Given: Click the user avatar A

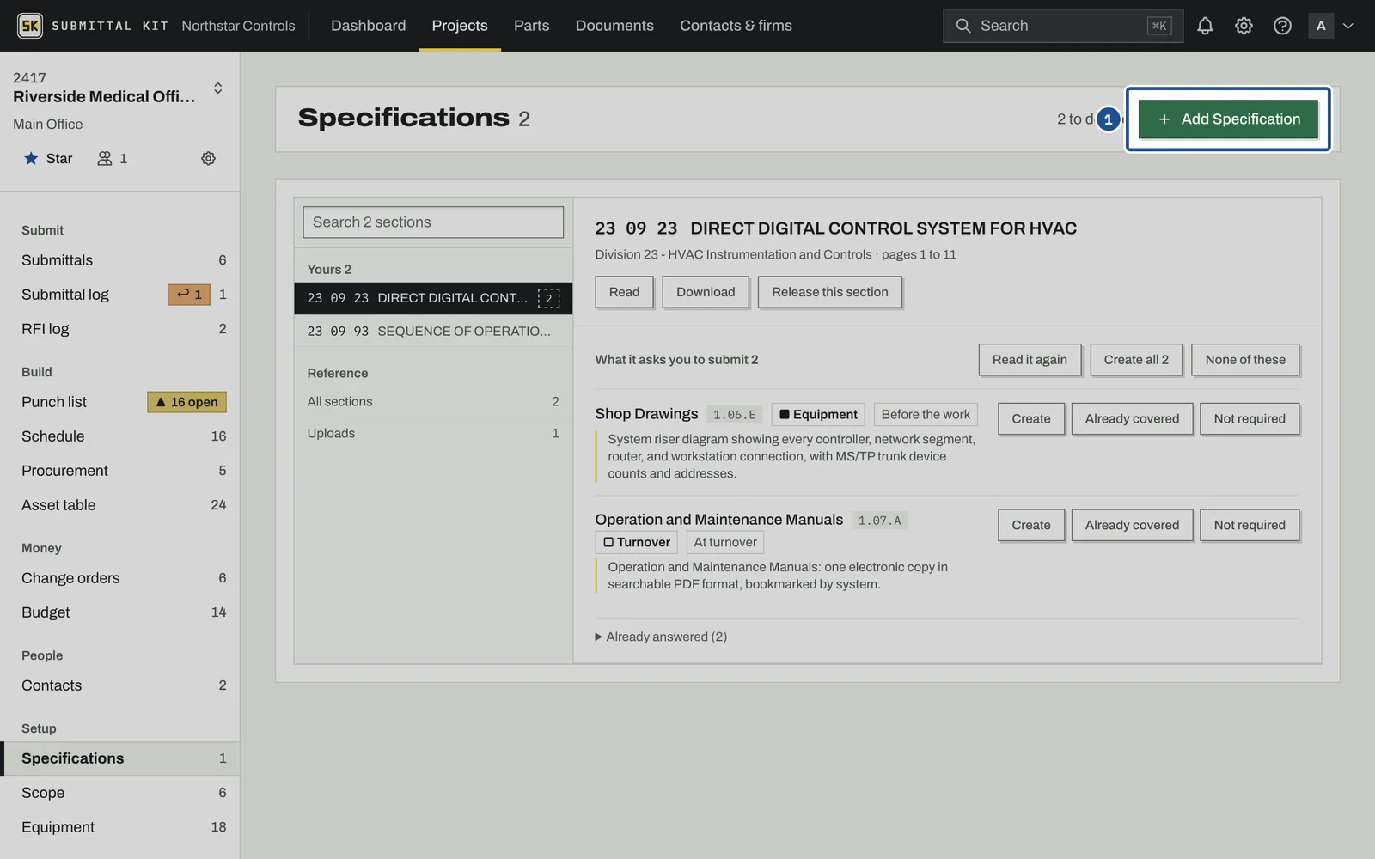Looking at the screenshot, I should (1321, 26).
